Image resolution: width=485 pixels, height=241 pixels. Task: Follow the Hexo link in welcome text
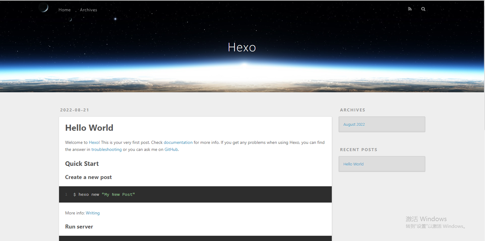94,142
